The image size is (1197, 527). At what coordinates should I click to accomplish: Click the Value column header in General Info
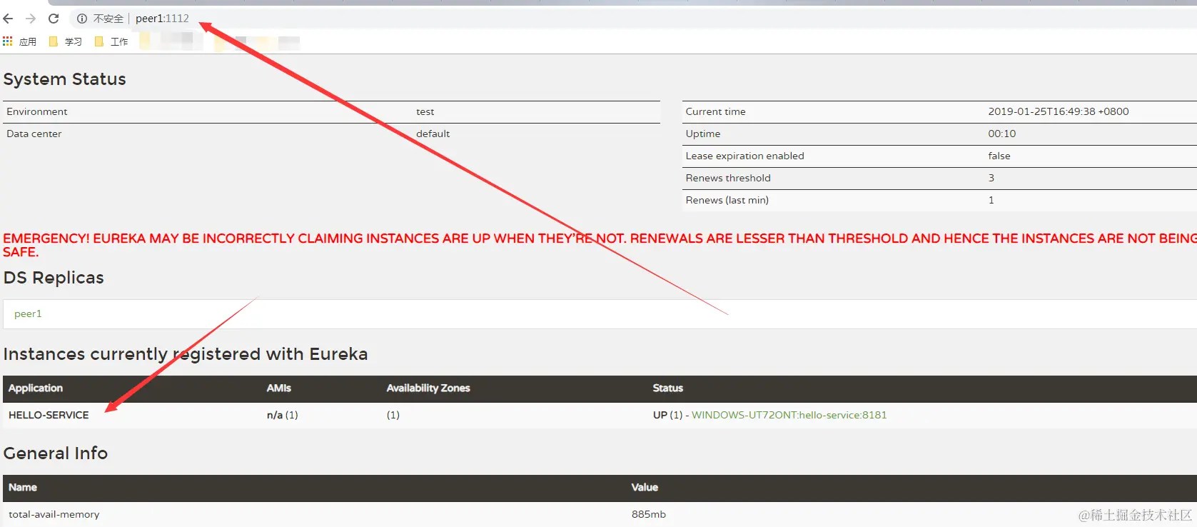pyautogui.click(x=645, y=487)
